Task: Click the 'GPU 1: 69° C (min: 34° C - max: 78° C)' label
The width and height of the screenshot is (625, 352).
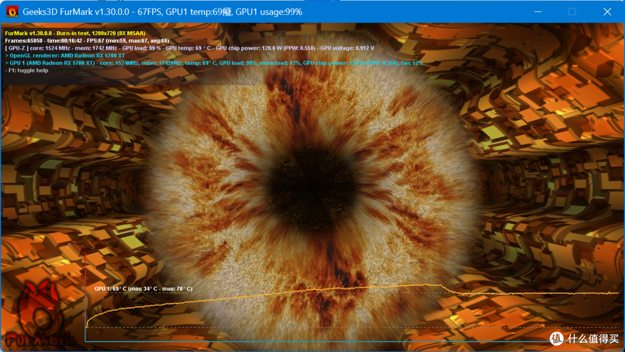Action: coord(143,288)
